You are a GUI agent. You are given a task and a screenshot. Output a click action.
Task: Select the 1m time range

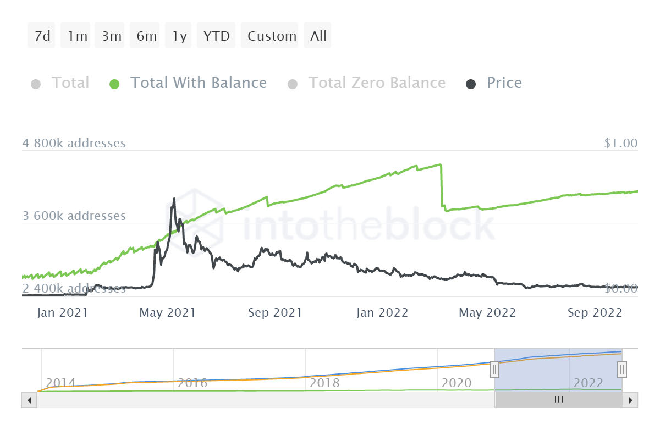78,36
